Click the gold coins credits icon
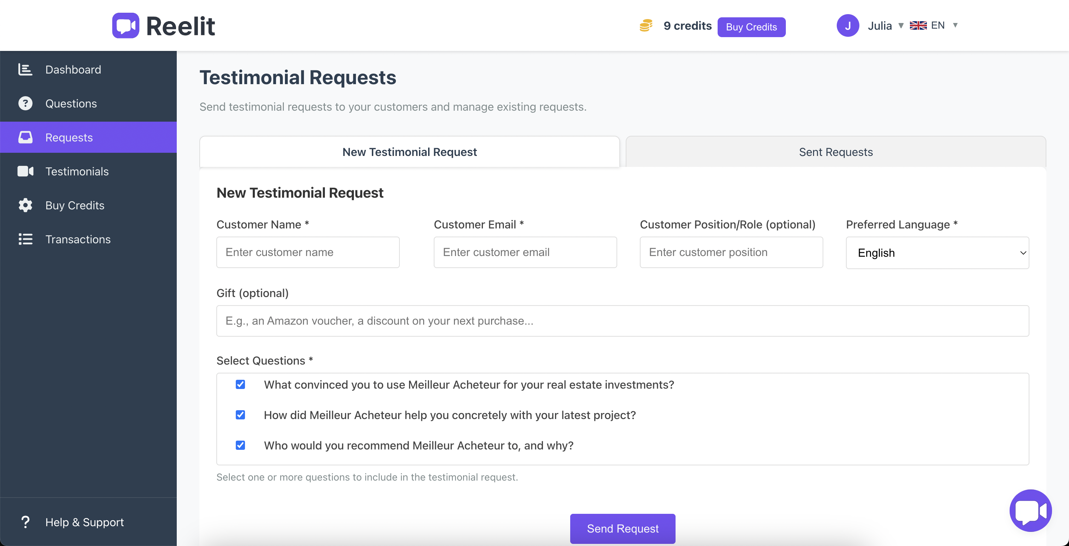Screen dimensions: 1069x546 point(646,26)
